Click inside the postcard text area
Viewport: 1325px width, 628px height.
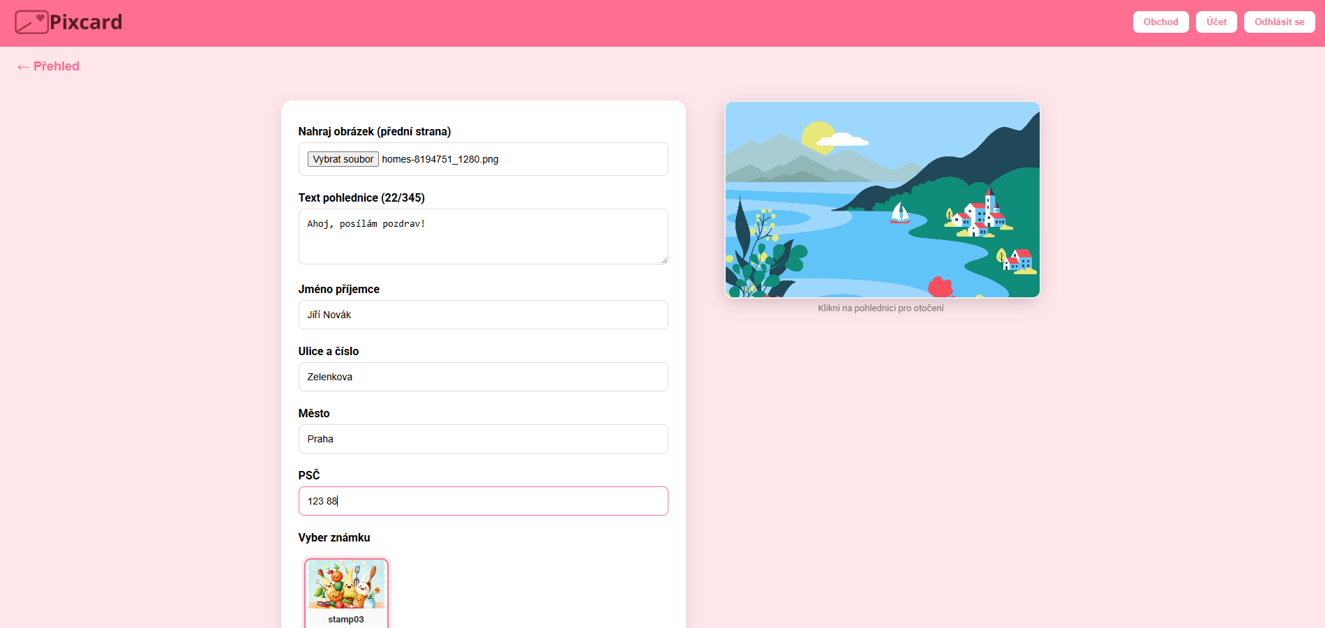coord(483,236)
